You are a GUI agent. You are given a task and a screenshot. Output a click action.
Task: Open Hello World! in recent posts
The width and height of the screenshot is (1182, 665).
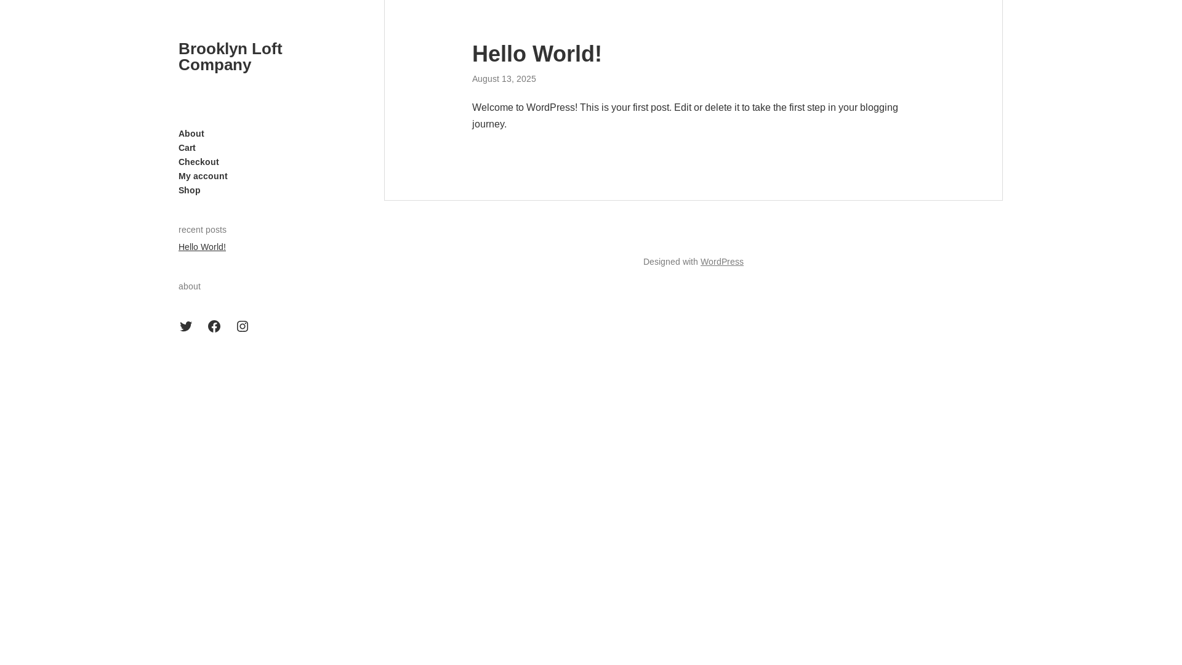202,247
